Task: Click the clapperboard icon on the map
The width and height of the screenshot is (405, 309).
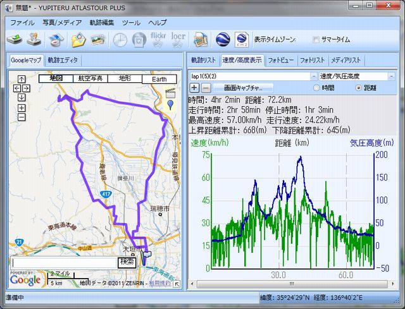Action: click(x=170, y=93)
